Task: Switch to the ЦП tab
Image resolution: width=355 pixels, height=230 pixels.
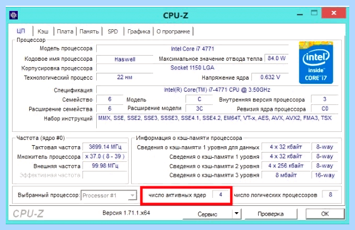Action: (x=21, y=31)
